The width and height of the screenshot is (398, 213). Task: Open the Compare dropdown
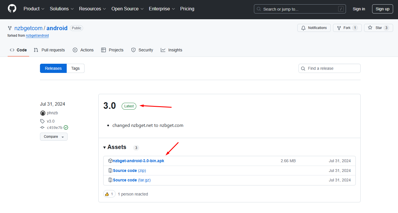tap(54, 137)
